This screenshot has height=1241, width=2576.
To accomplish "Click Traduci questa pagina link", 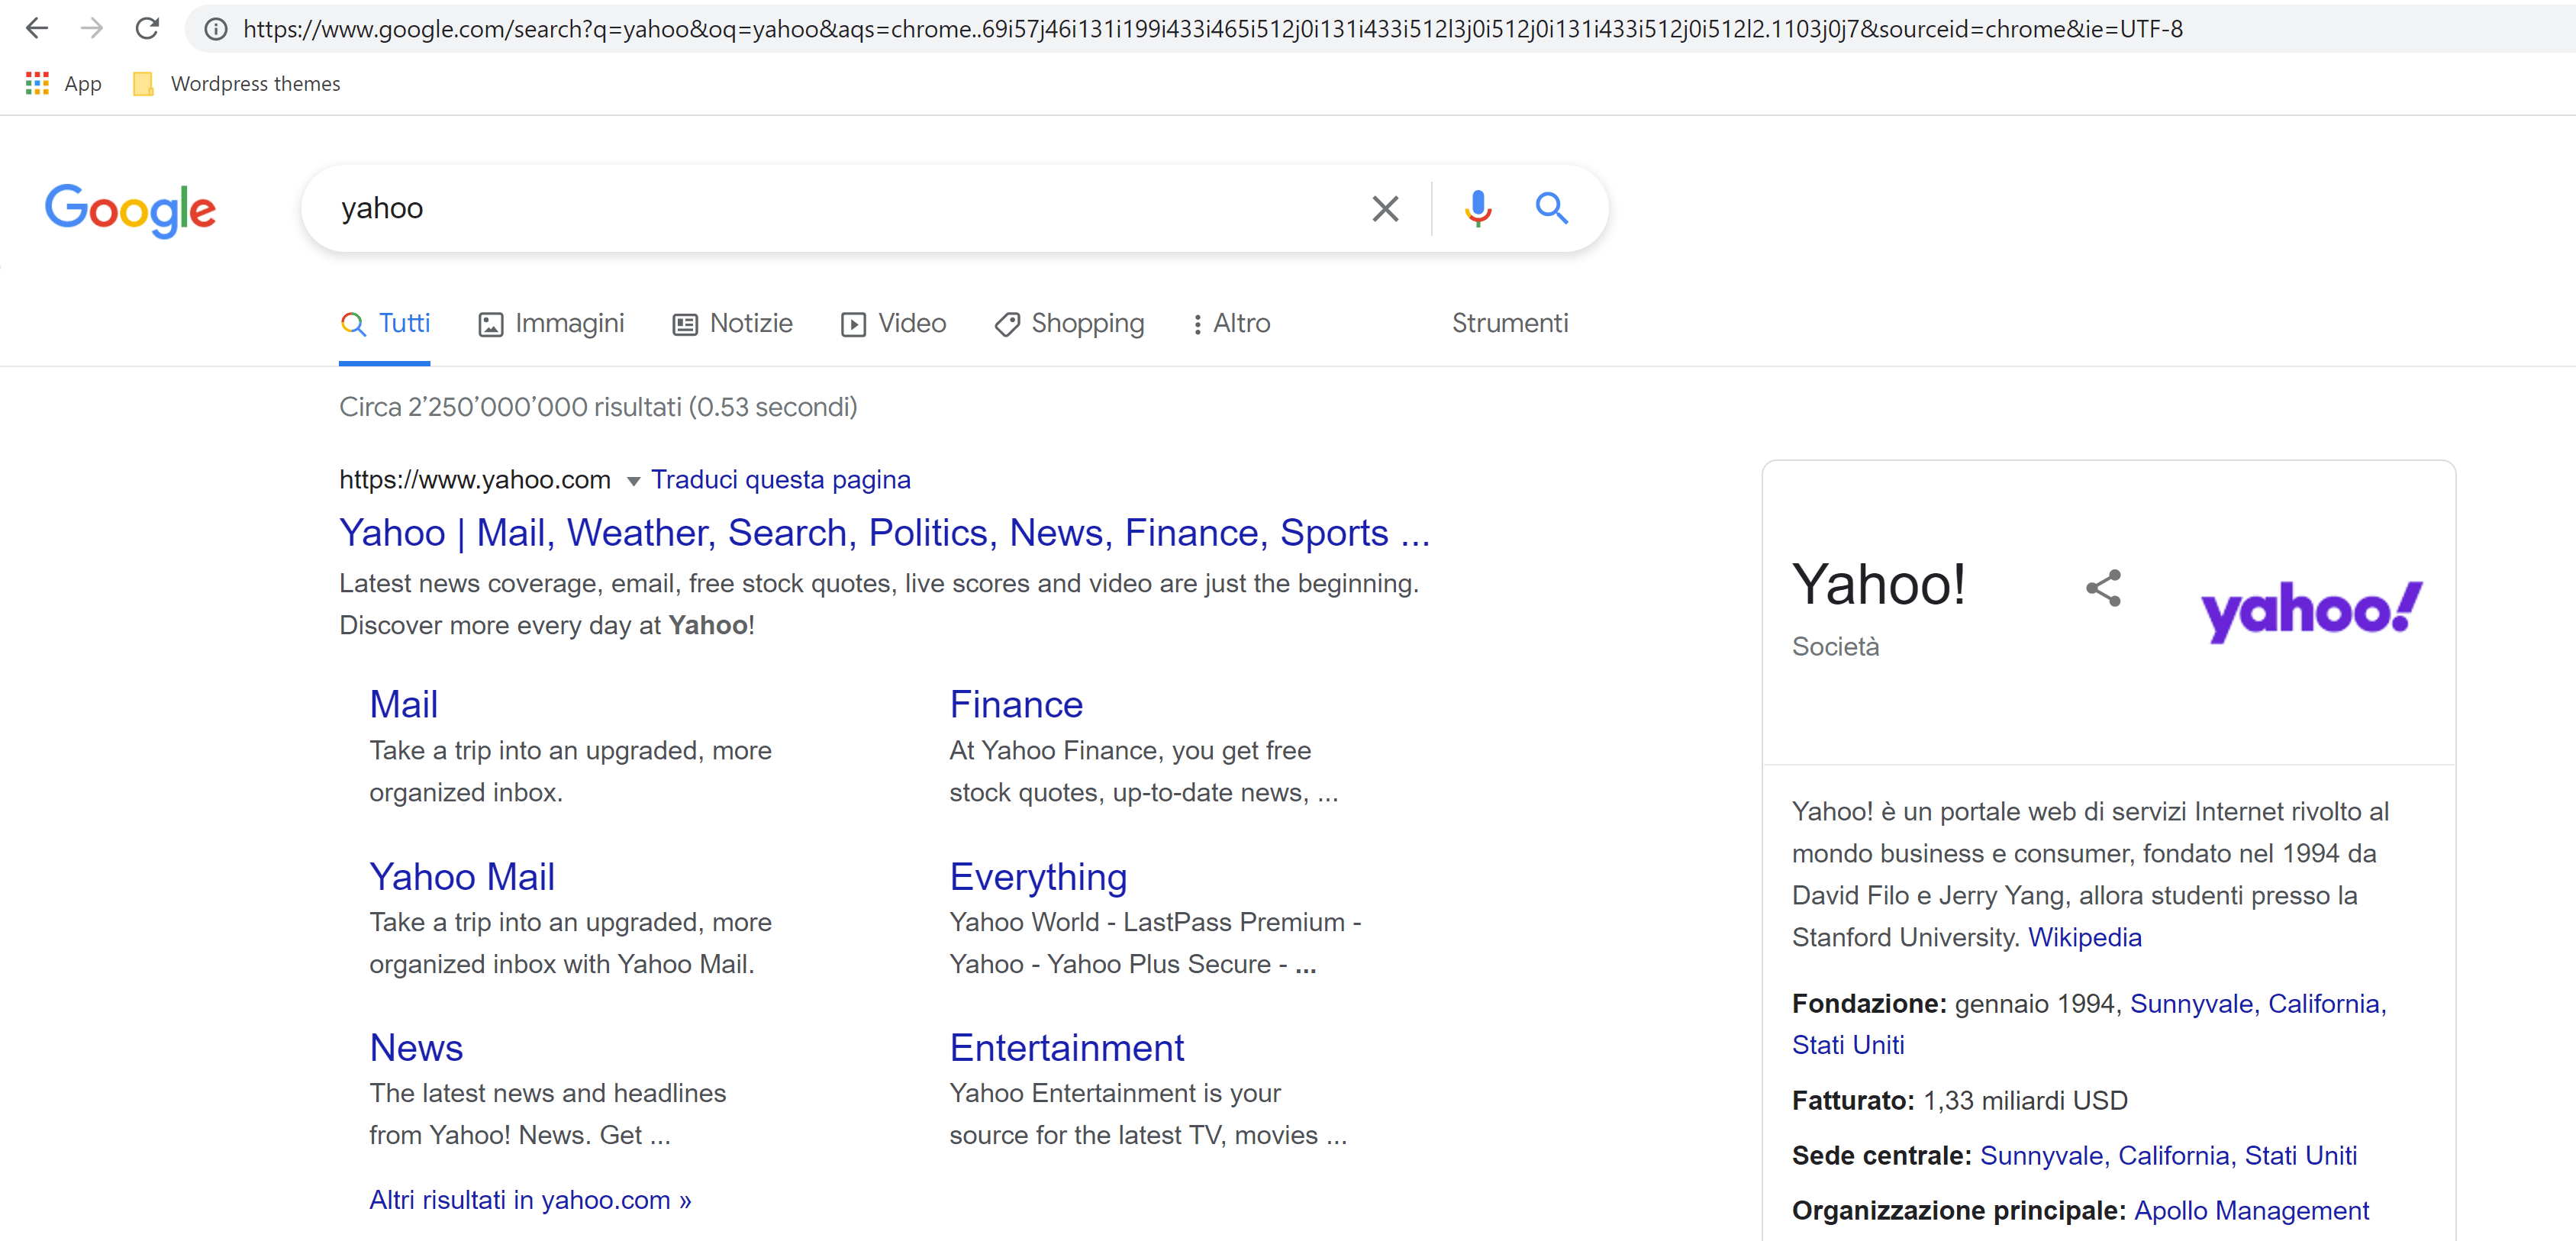I will [781, 480].
